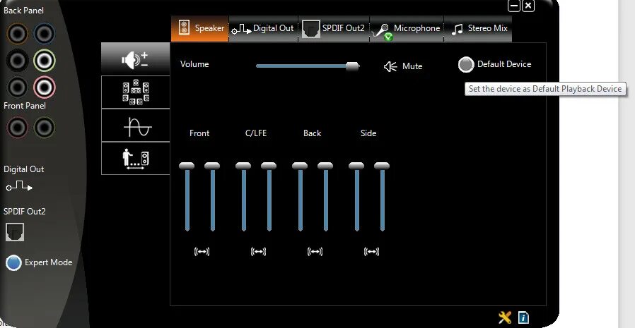
Task: Click the 'C/LFE' channel label
Action: point(256,133)
